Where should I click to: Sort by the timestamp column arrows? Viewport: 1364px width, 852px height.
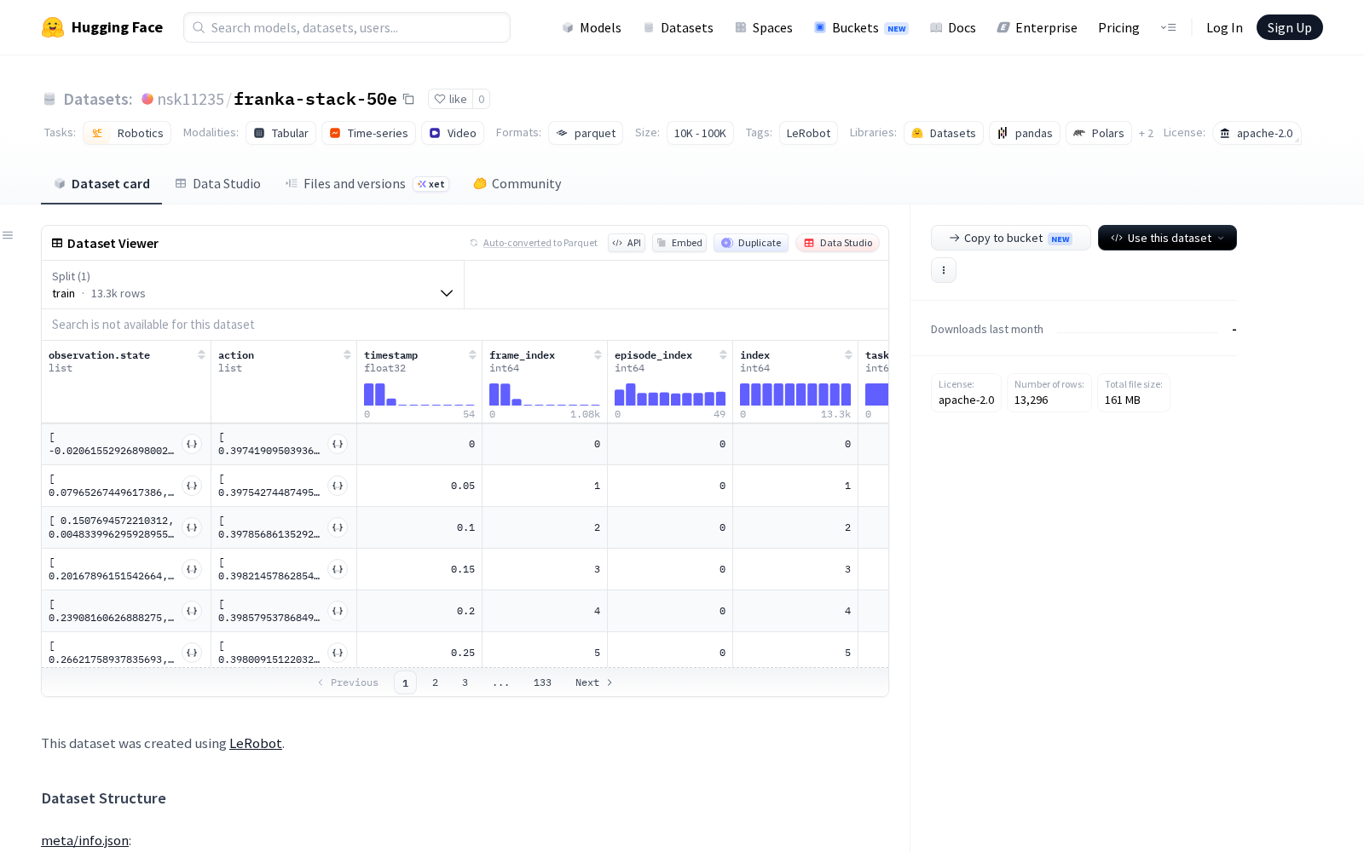click(472, 355)
